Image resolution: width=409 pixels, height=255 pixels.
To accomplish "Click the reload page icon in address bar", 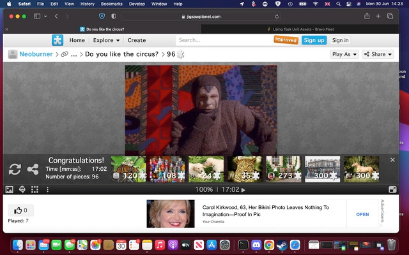I will click(277, 17).
